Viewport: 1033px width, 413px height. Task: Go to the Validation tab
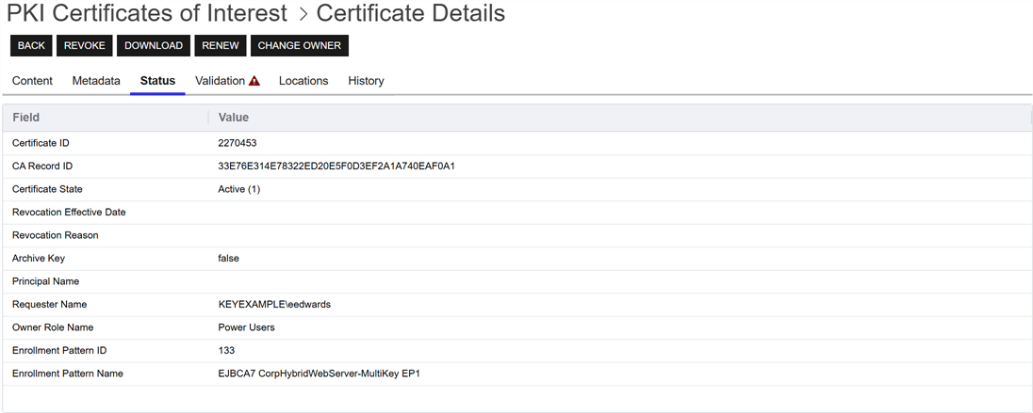[220, 81]
